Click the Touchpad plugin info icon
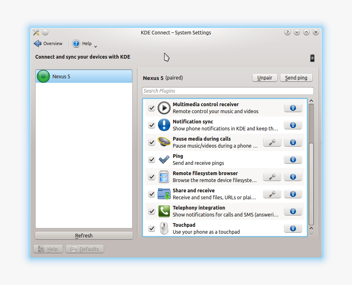 (293, 228)
